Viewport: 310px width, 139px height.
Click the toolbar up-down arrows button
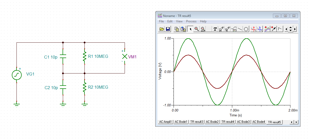291,29
